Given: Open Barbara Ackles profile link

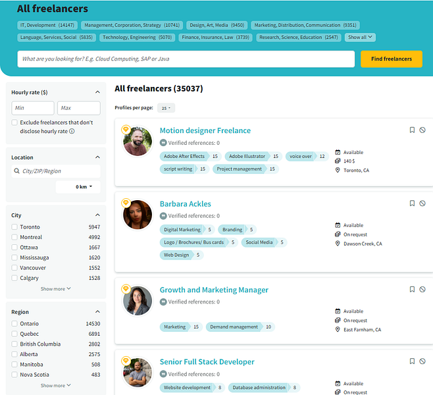Looking at the screenshot, I should 186,204.
